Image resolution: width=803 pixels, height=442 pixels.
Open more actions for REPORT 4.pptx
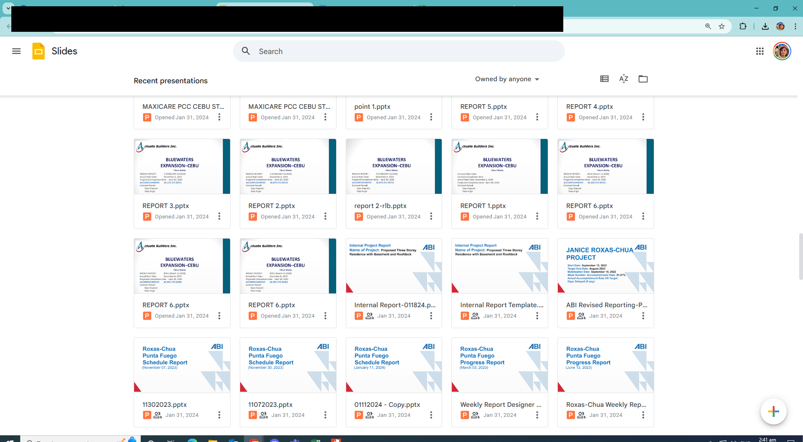click(x=643, y=117)
